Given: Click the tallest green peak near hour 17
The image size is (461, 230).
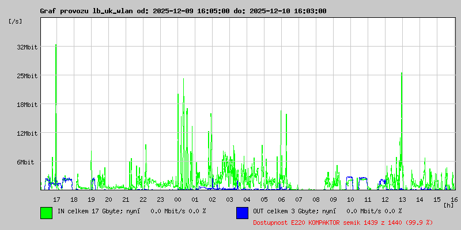Looking at the screenshot, I should (x=56, y=46).
